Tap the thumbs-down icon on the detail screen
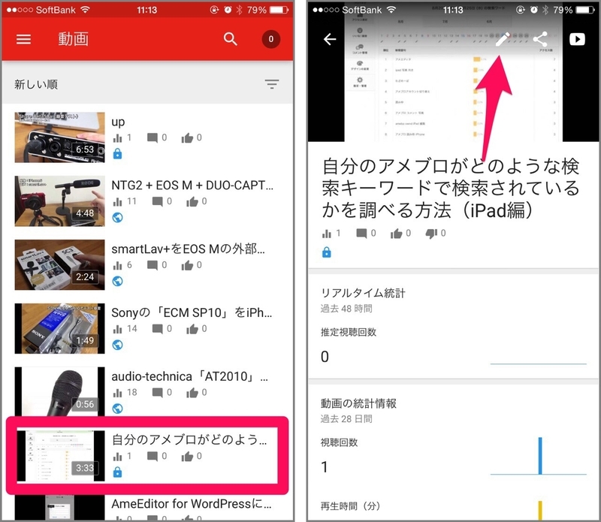The height and width of the screenshot is (522, 601). [431, 234]
